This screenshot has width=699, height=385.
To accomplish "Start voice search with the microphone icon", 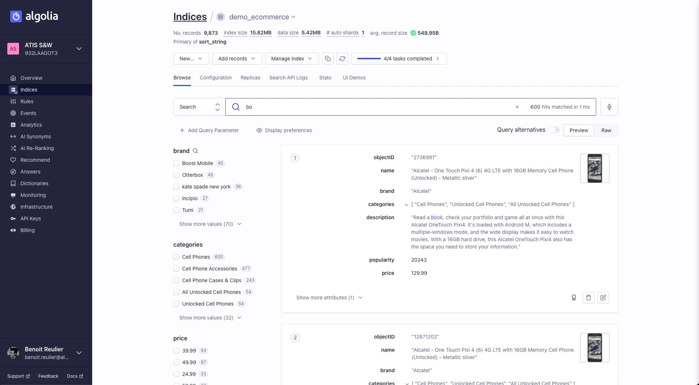I will (x=609, y=106).
